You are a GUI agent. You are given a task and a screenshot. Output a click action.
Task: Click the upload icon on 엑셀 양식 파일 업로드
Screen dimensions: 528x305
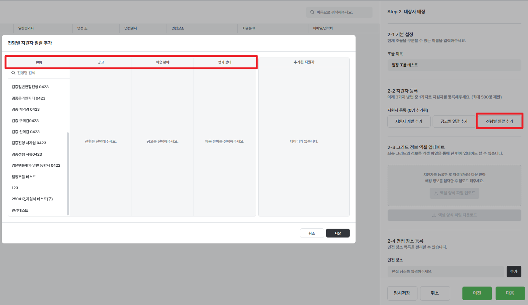click(436, 193)
